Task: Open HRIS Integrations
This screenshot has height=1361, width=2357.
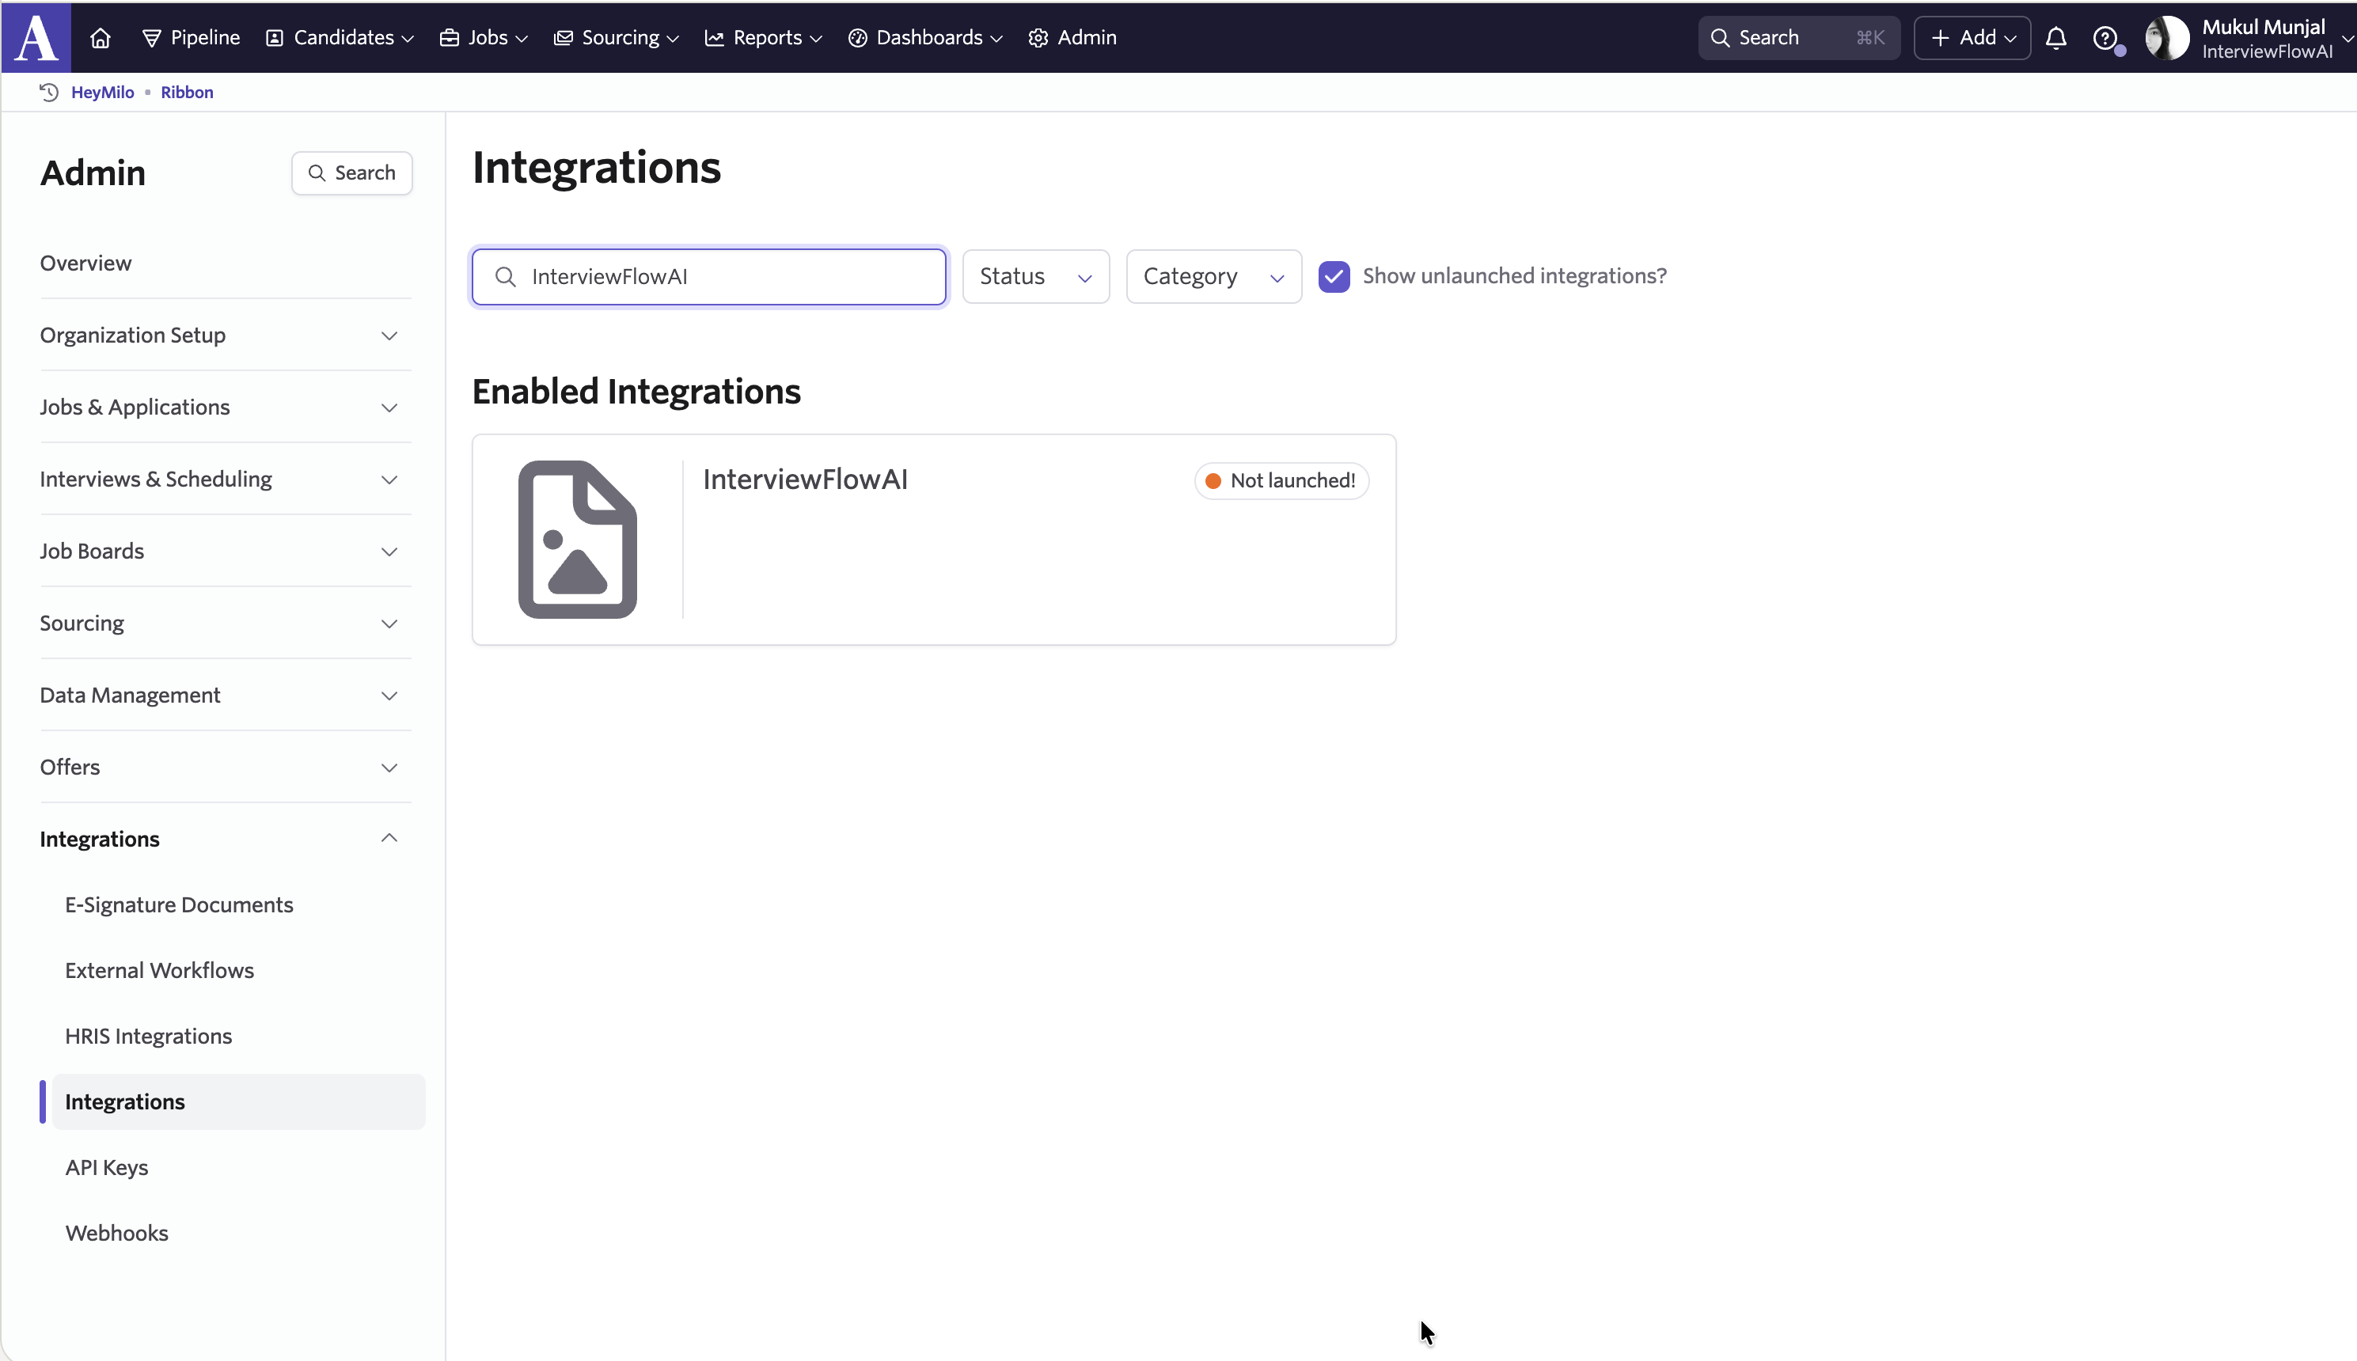Action: [149, 1036]
